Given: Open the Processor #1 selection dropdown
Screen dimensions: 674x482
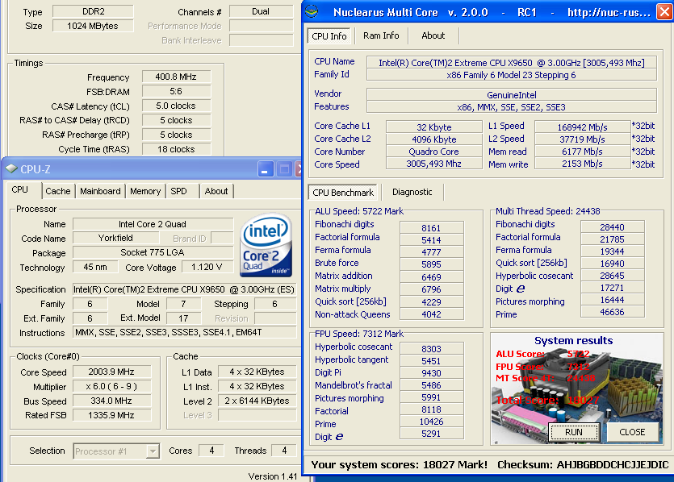Looking at the screenshot, I should [x=153, y=451].
